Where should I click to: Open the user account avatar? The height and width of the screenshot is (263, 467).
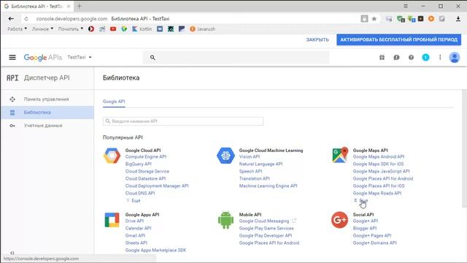455,57
